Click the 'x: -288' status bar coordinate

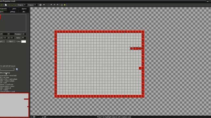point(33,117)
